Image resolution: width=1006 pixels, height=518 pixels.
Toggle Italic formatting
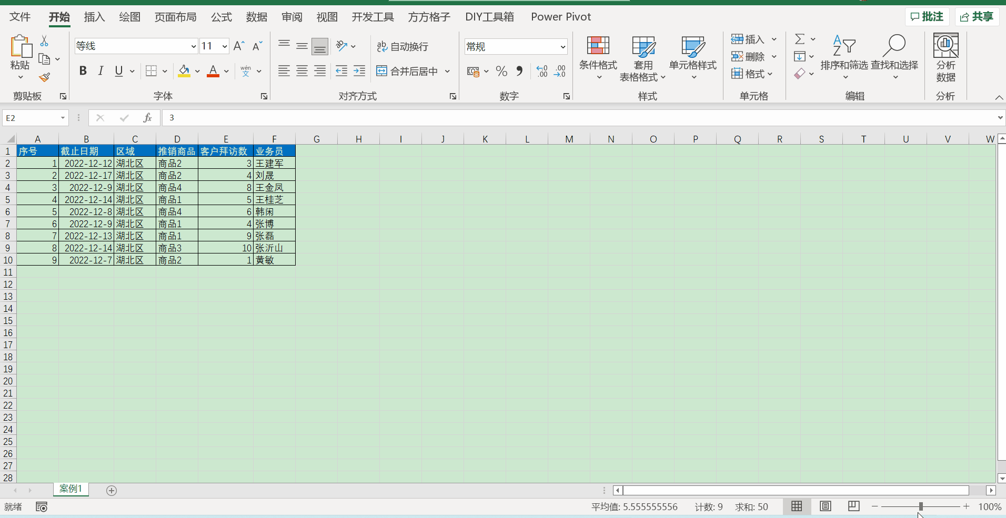tap(100, 71)
